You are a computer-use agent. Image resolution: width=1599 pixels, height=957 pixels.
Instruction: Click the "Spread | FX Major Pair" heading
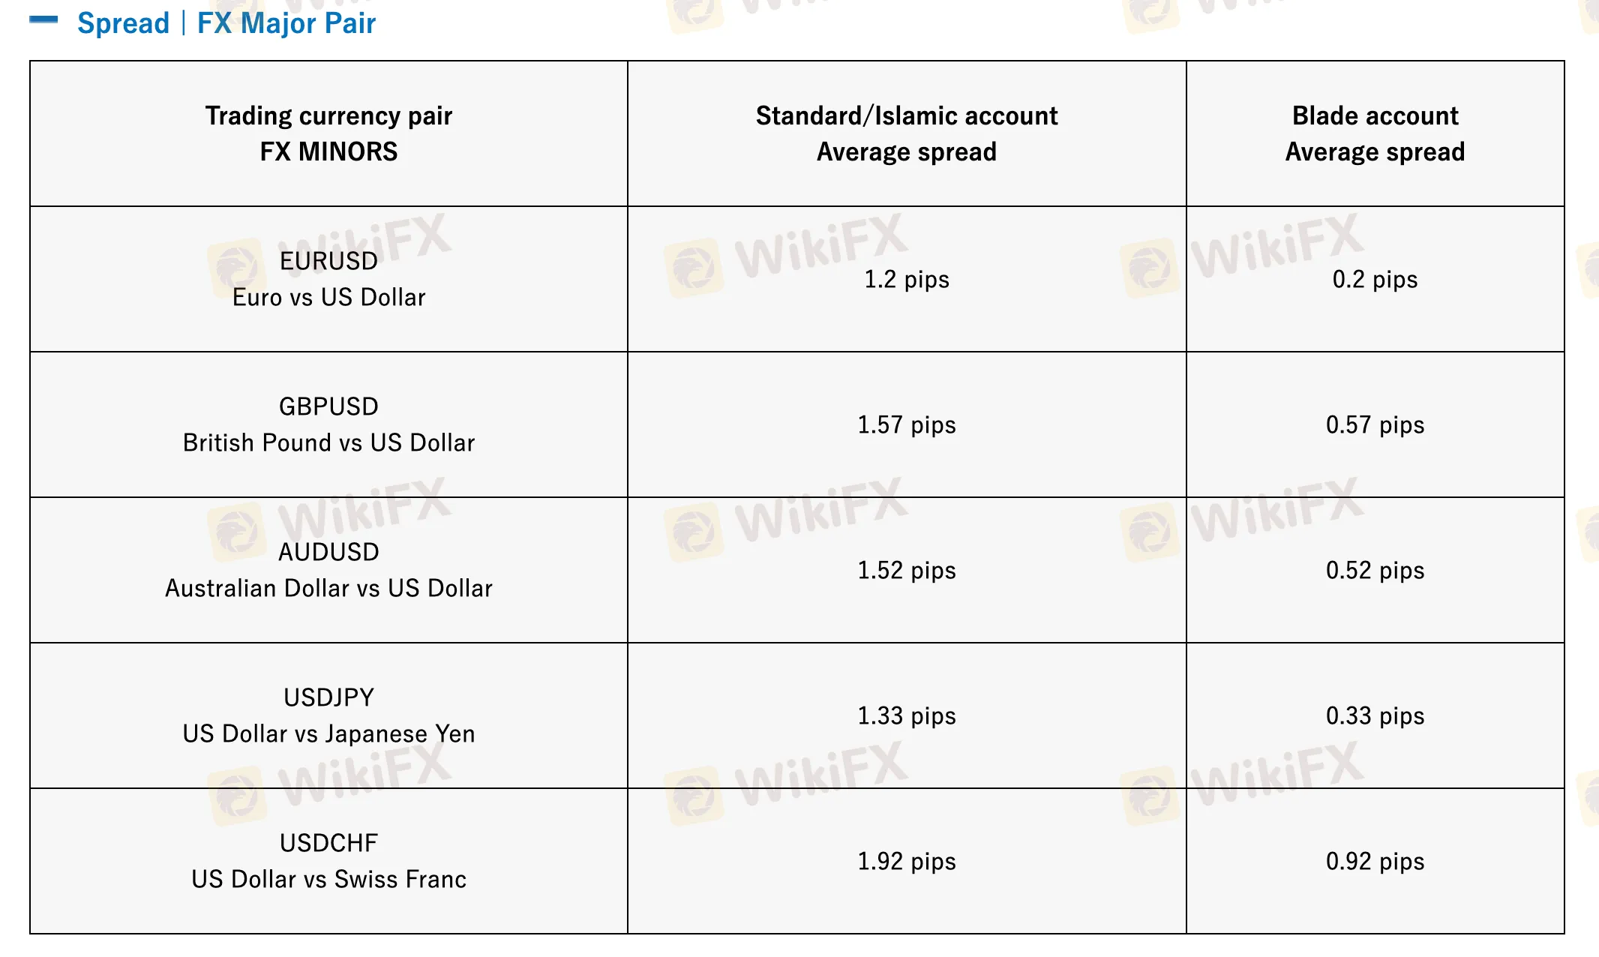click(x=226, y=23)
